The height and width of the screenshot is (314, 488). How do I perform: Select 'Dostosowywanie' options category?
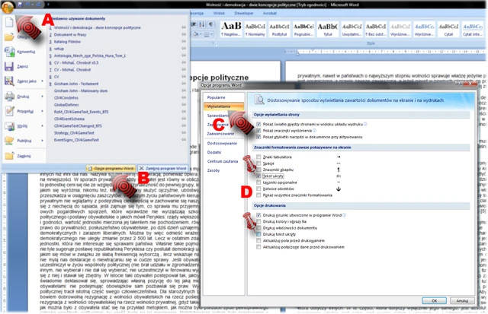[x=222, y=144]
